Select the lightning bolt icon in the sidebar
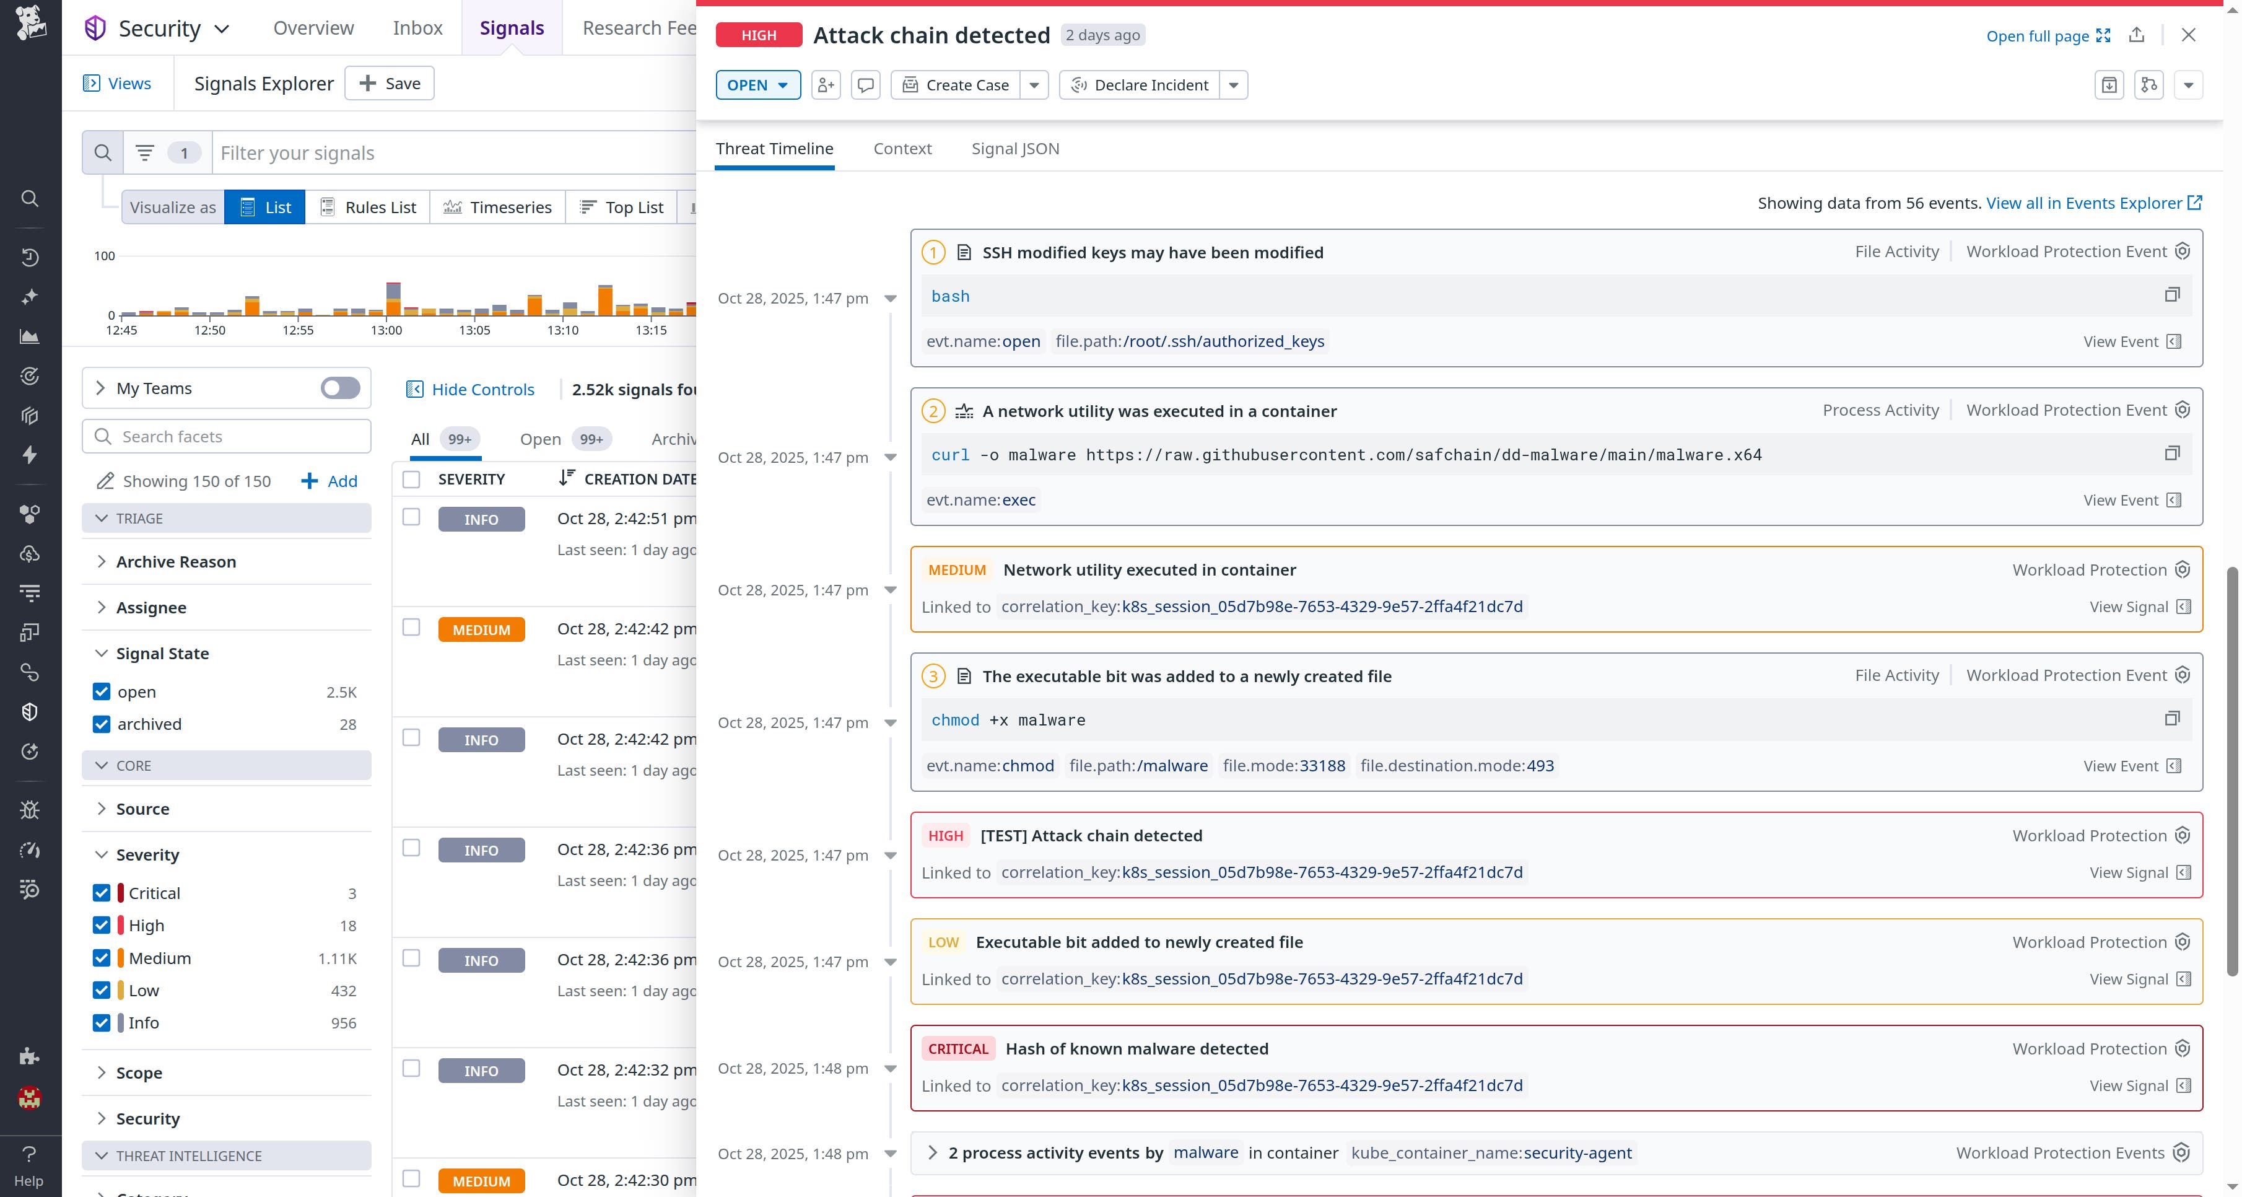The image size is (2242, 1197). coord(30,454)
